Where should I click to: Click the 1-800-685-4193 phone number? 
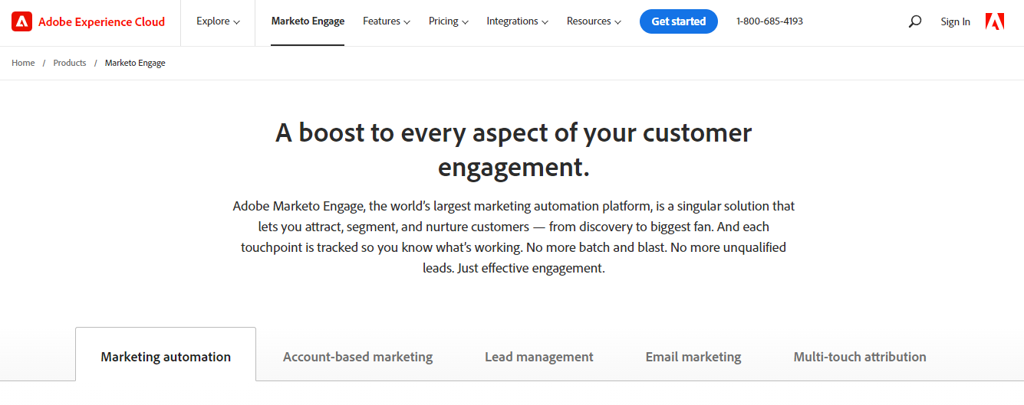769,21
